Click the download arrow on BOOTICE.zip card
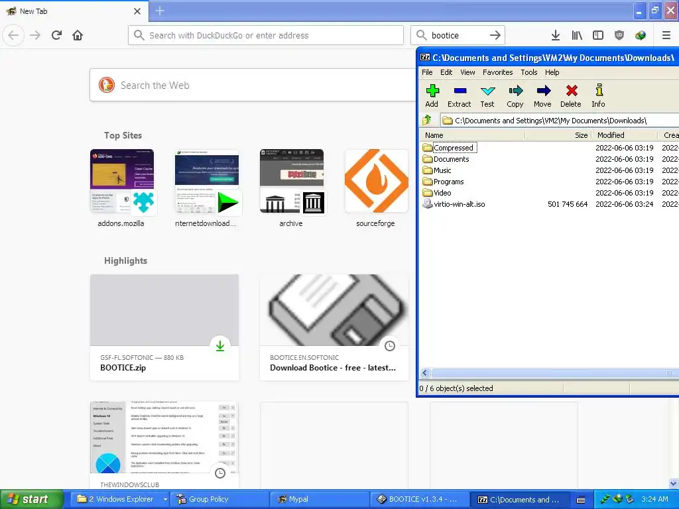Viewport: 679px width, 509px height. tap(220, 345)
